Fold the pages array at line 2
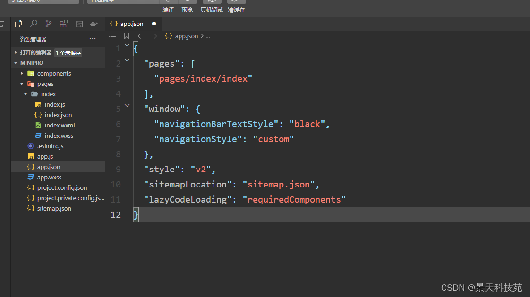The height and width of the screenshot is (297, 530). (127, 60)
